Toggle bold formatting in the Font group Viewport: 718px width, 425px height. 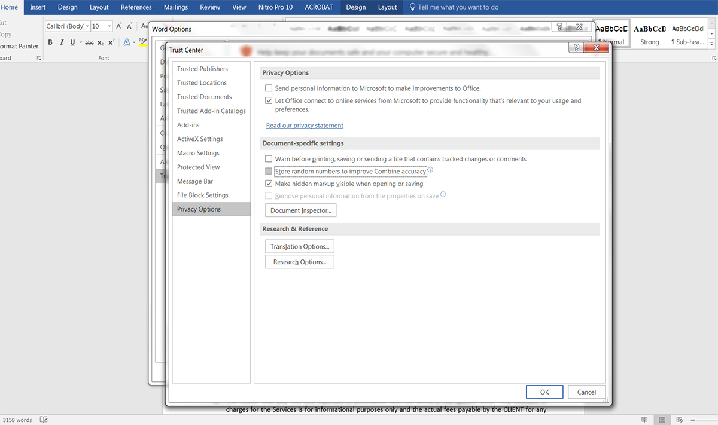50,42
